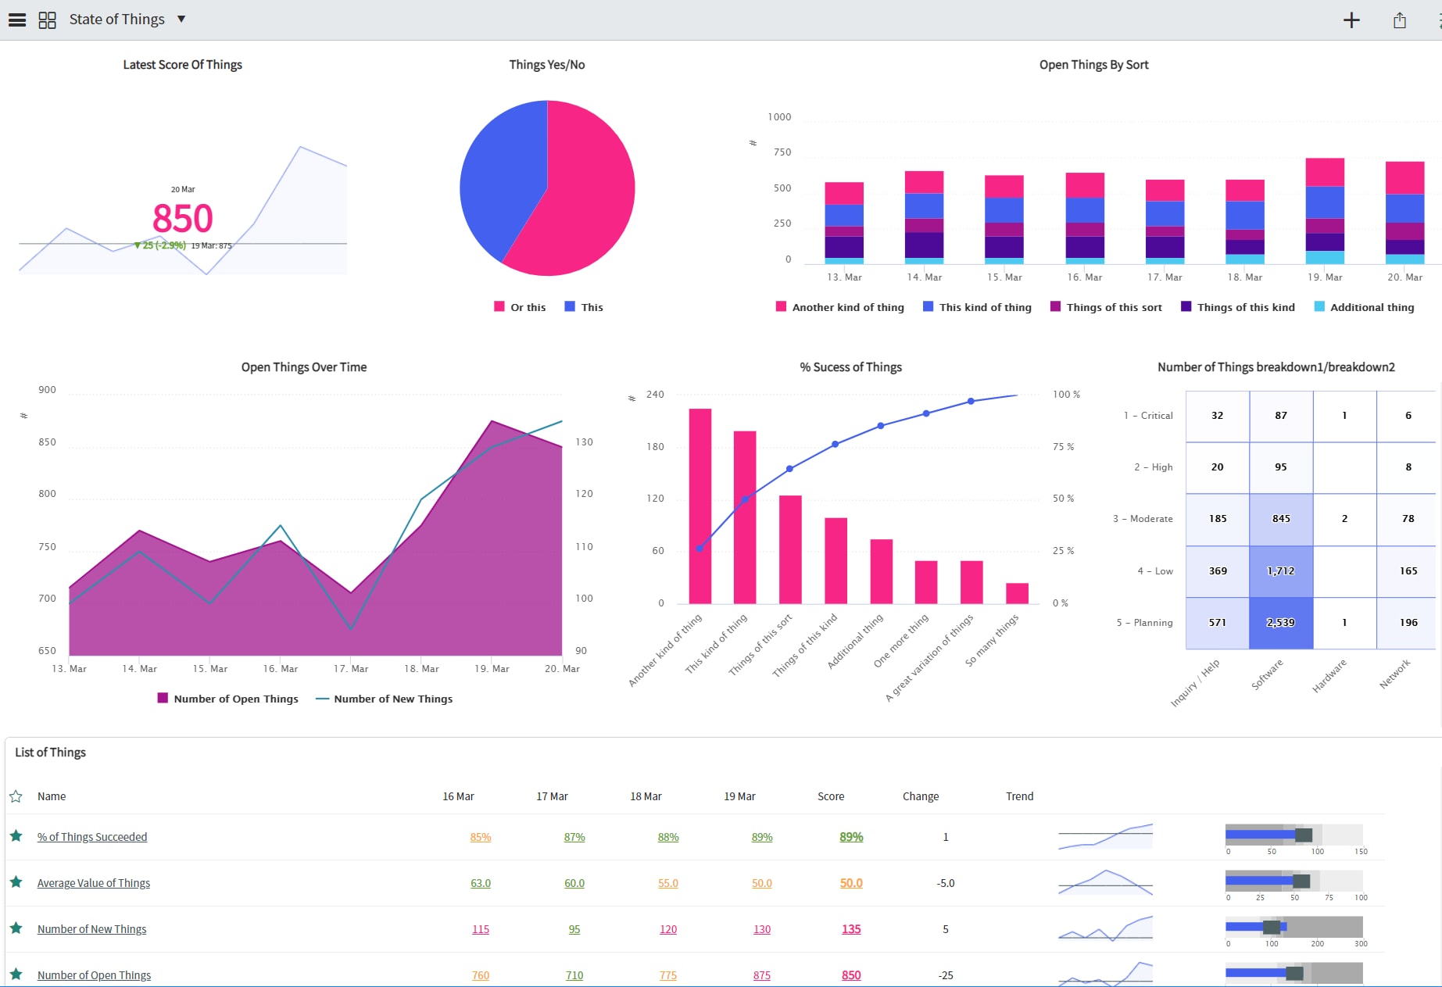1442x987 pixels.
Task: Click the 'Things of this sort' legend swatch
Action: pos(1055,306)
